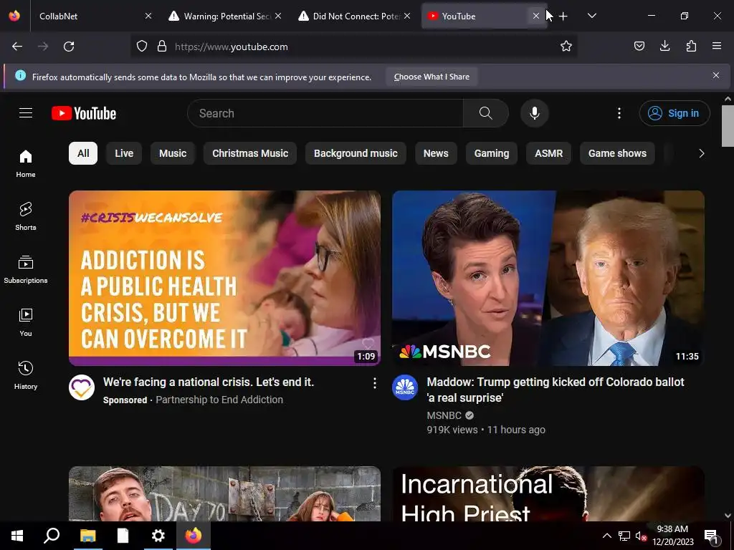Screen dimensions: 734x550
Task: Open Maddow Trump Colorado ballot video title
Action: click(x=556, y=390)
